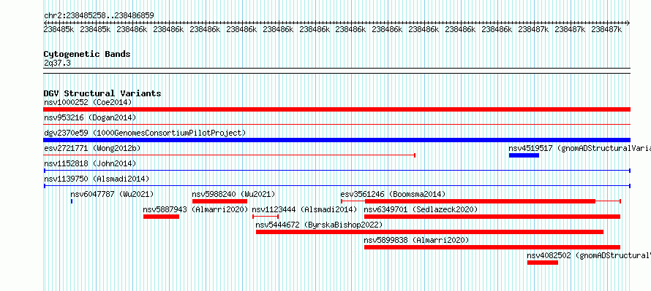Select the short red nsv4082502 bar
The height and width of the screenshot is (291, 651).
(543, 263)
